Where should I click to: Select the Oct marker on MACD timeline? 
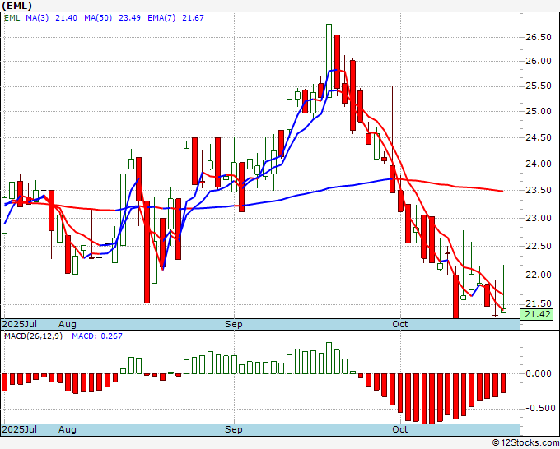399,429
